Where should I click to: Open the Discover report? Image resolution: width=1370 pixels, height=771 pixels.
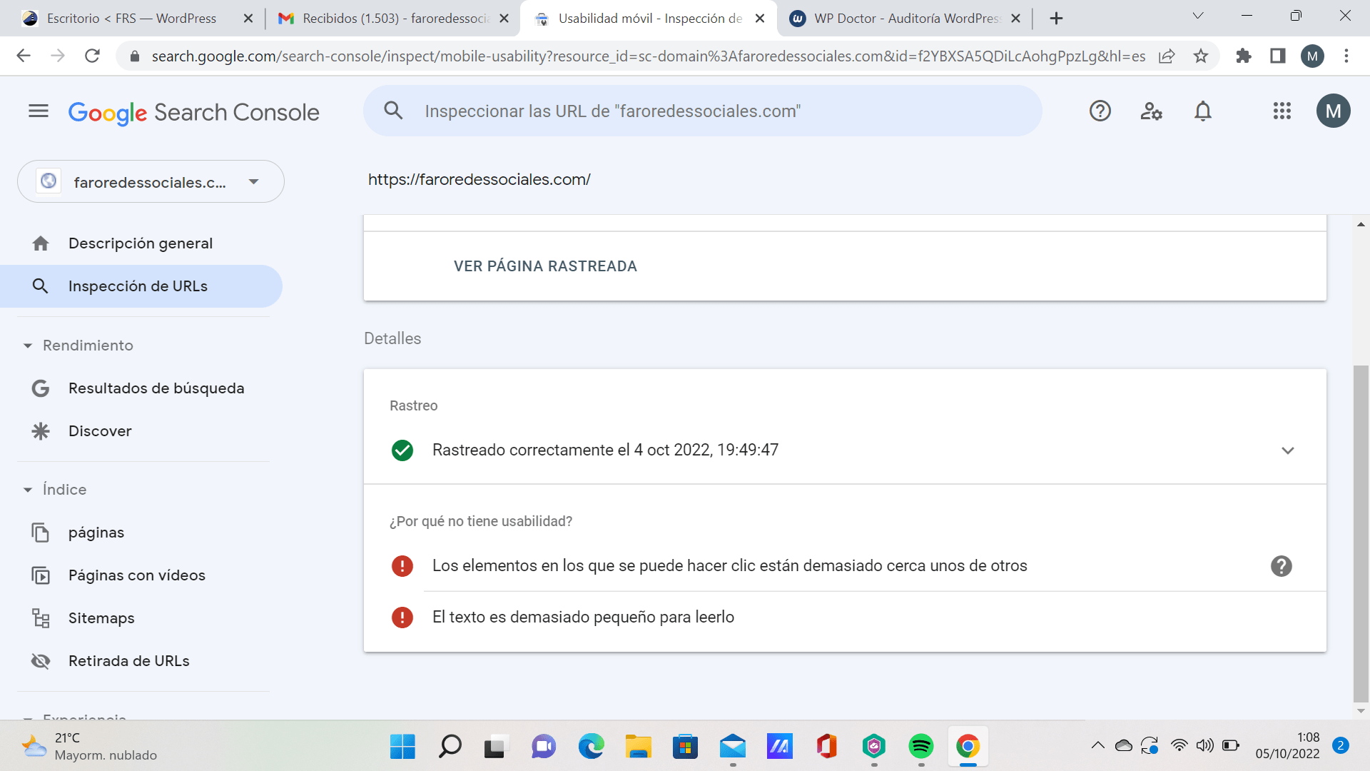(141, 431)
